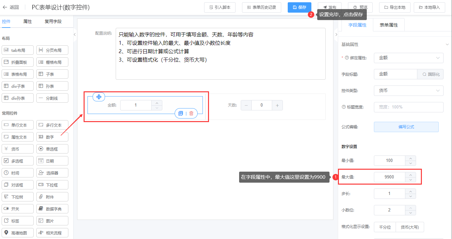Click 本地导入 import button

[429, 7]
